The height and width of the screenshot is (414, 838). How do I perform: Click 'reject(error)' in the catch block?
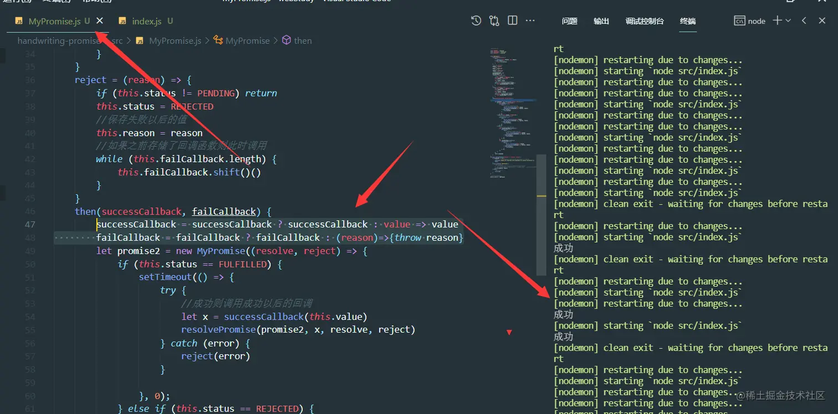point(216,356)
